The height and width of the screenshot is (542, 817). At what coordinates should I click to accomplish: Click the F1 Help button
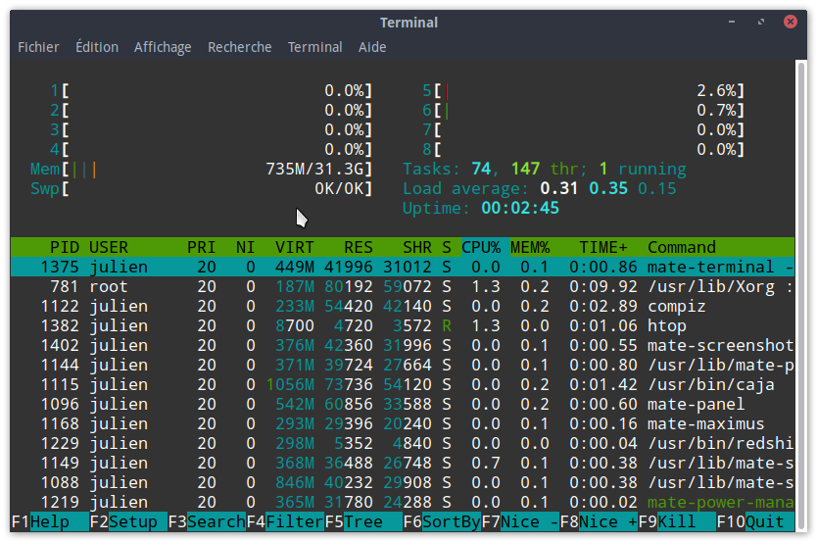point(50,521)
